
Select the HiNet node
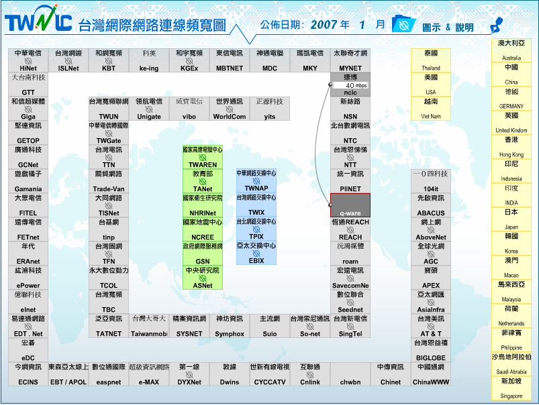click(x=28, y=60)
